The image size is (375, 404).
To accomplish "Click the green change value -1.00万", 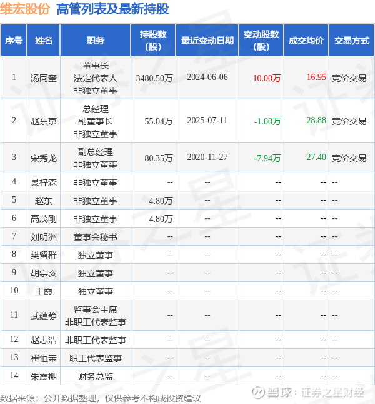I will tap(267, 121).
